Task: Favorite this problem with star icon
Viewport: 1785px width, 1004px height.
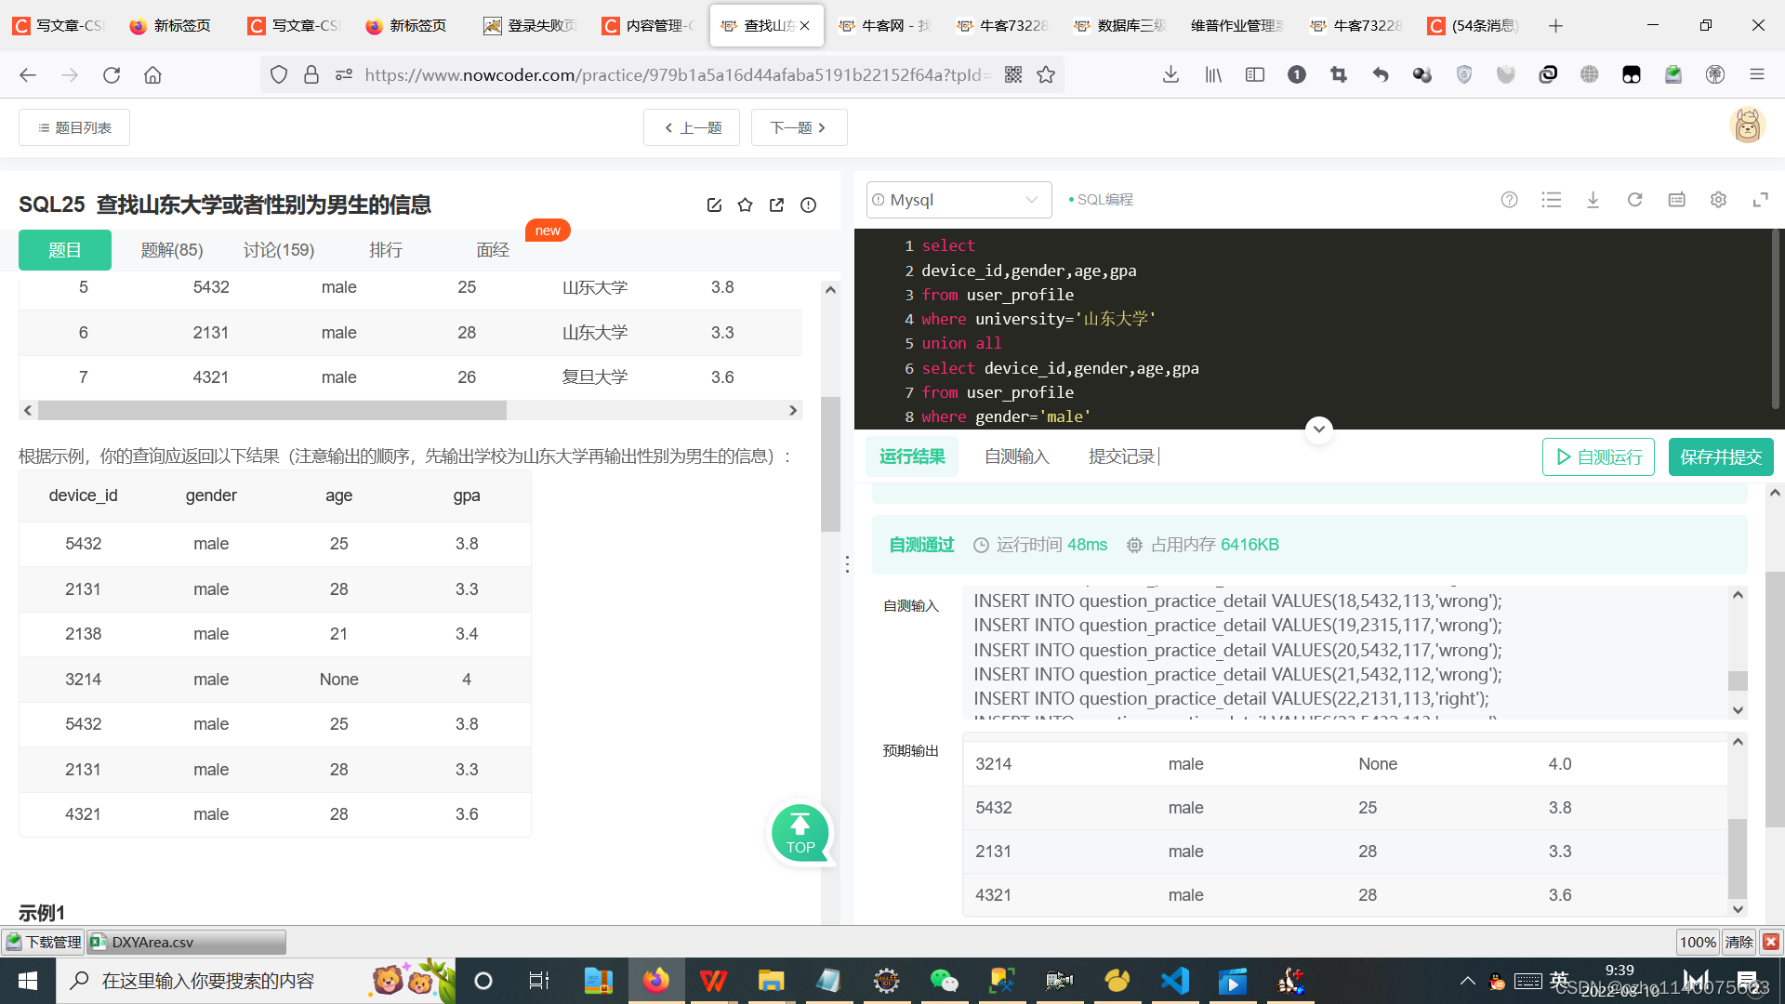Action: [x=746, y=205]
